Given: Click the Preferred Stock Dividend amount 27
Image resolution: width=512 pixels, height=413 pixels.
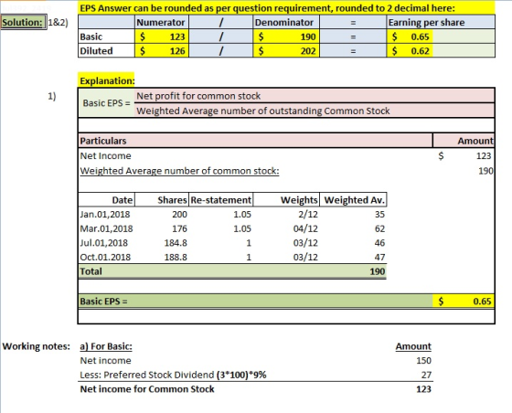Looking at the screenshot, I should coord(426,375).
